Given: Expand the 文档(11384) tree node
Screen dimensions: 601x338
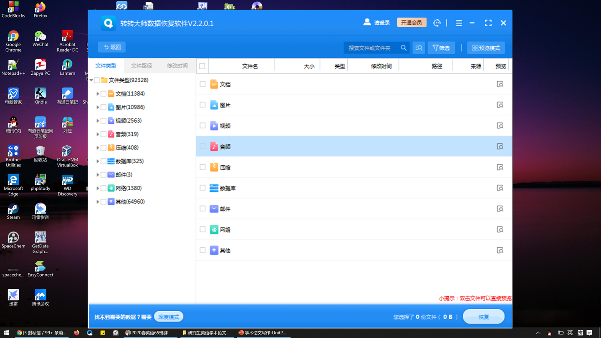Looking at the screenshot, I should (98, 94).
